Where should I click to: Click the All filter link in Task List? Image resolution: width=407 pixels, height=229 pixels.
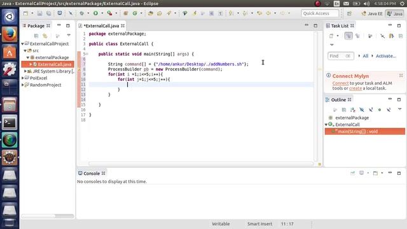[x=366, y=56]
